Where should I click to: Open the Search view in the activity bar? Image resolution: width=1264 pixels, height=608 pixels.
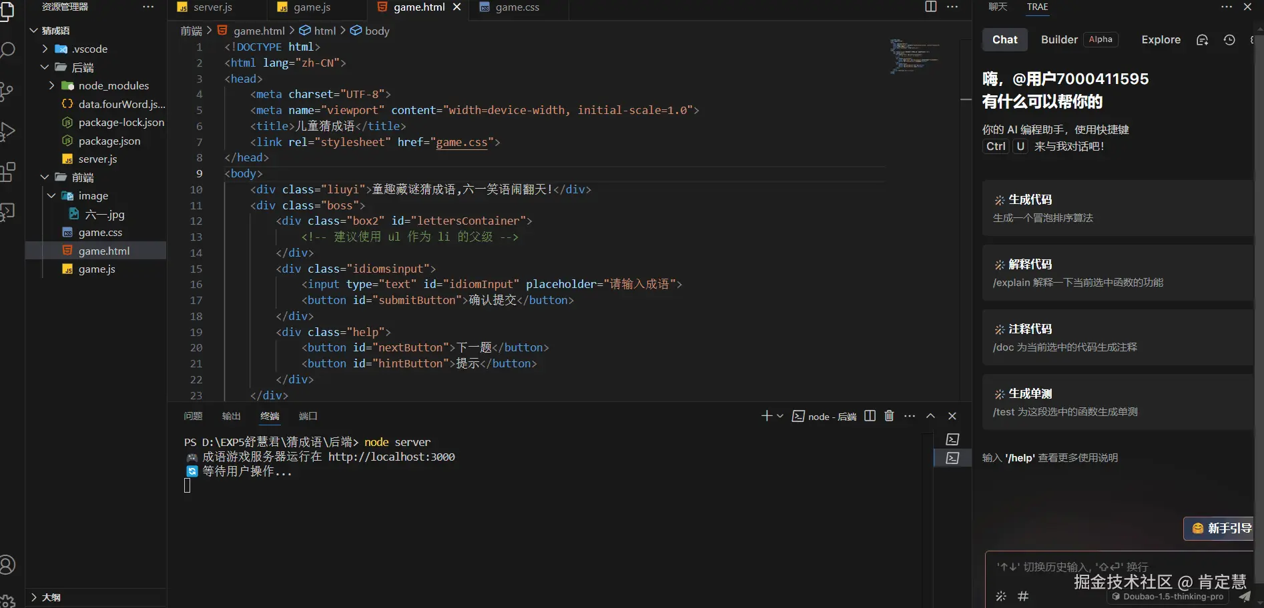pyautogui.click(x=7, y=50)
